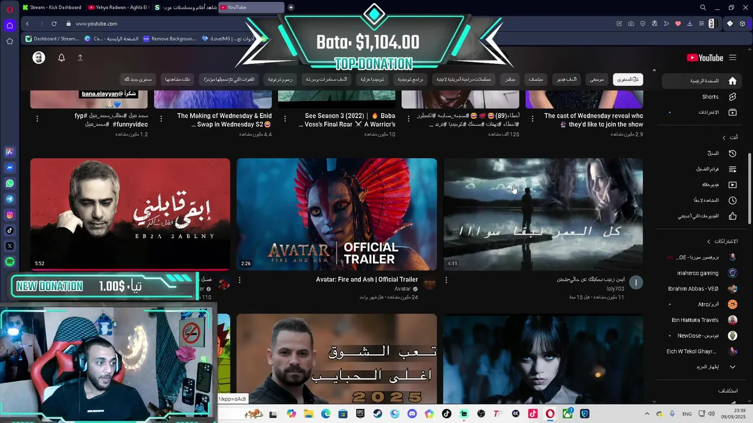Open Aria AI in Opera sidebar
Image resolution: width=753 pixels, height=423 pixels.
[x=9, y=152]
